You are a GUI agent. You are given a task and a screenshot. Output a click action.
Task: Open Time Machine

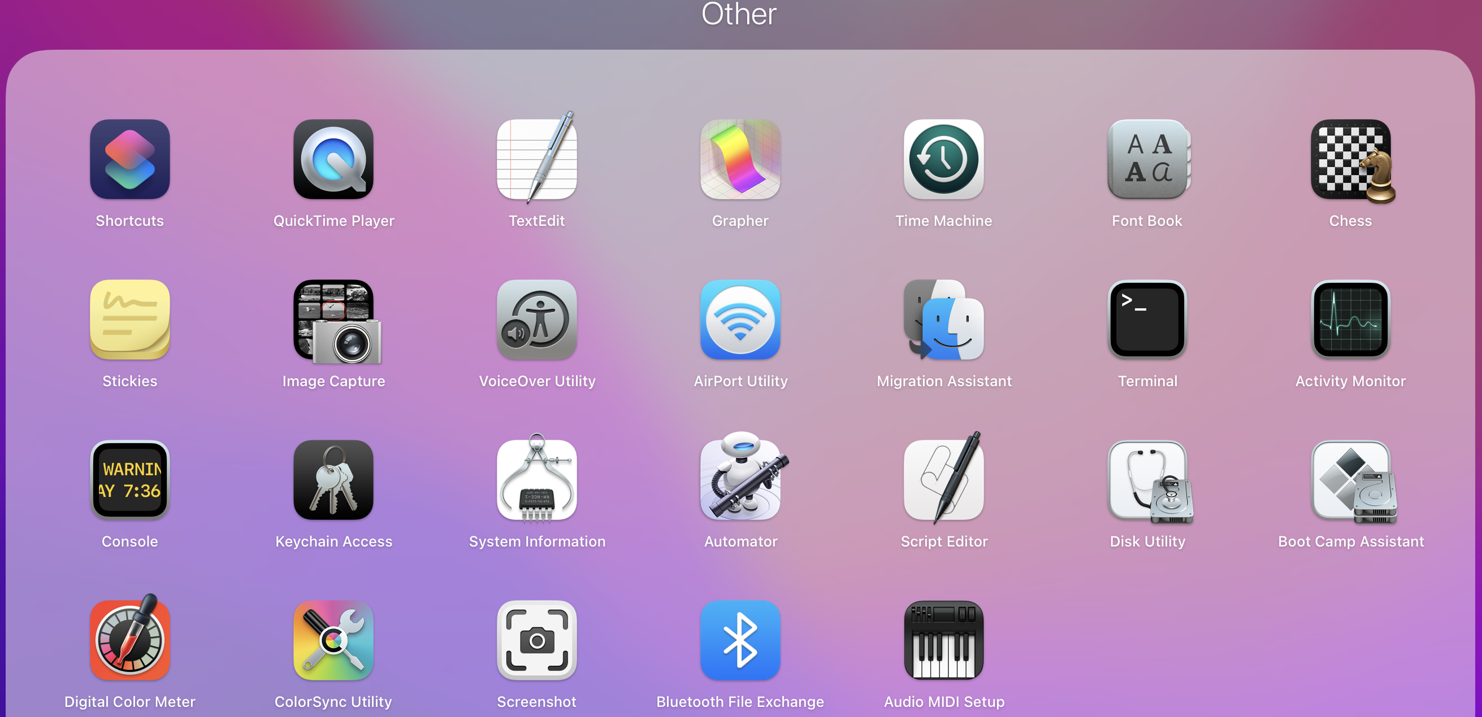[x=943, y=159]
